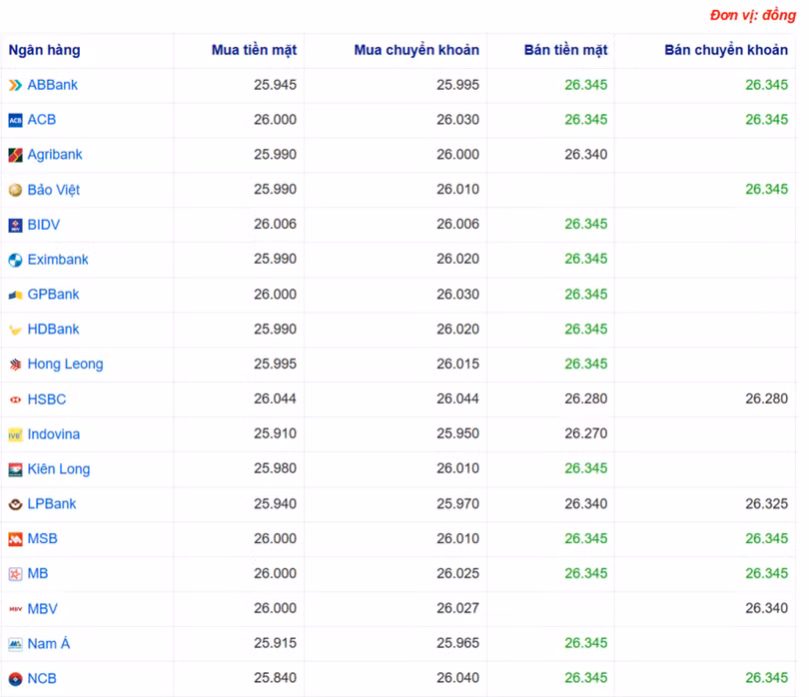Open the Vietcombank-style NCB bank link

[41, 678]
